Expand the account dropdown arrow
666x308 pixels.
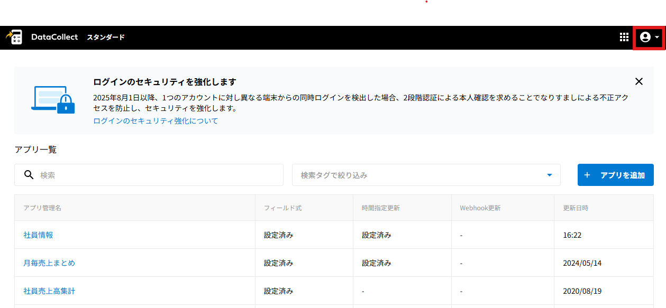tap(657, 38)
